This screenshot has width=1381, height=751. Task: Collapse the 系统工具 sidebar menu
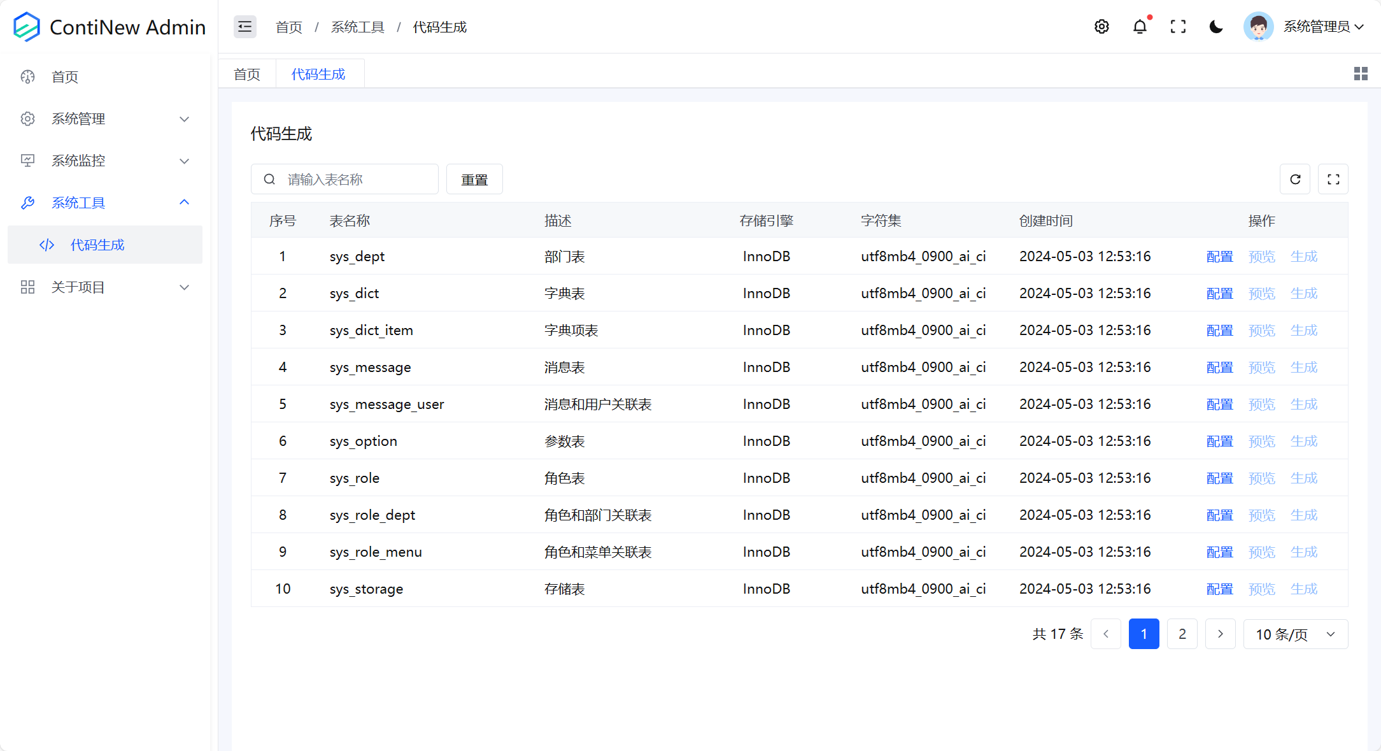pyautogui.click(x=105, y=203)
